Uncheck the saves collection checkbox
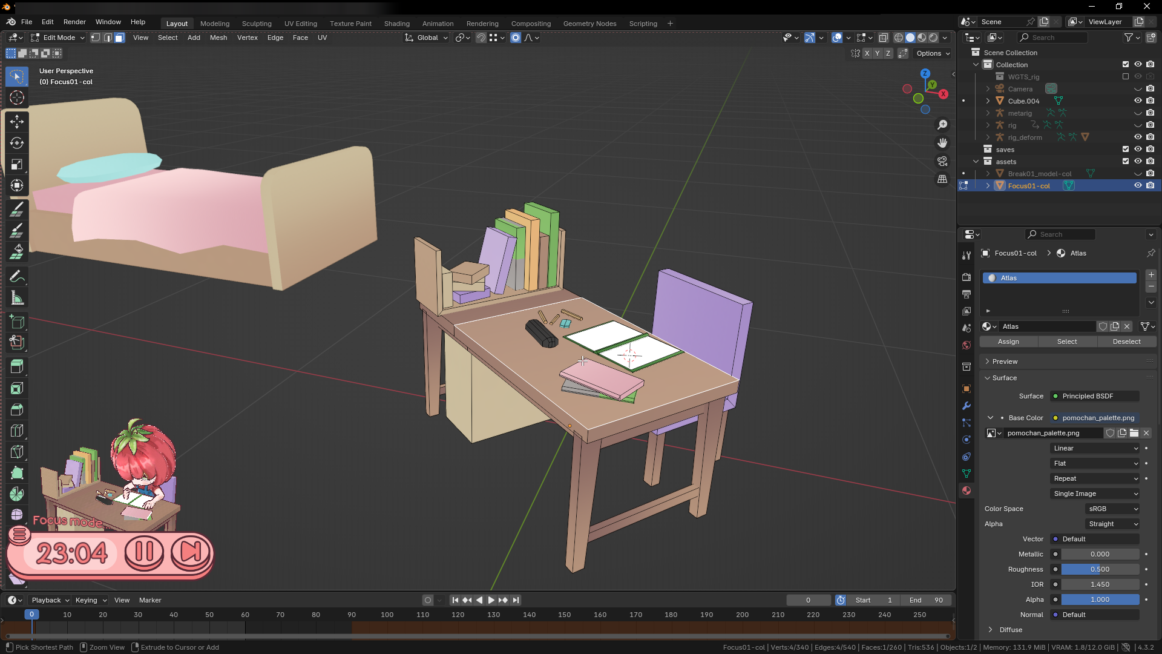Viewport: 1162px width, 654px height. pos(1126,150)
